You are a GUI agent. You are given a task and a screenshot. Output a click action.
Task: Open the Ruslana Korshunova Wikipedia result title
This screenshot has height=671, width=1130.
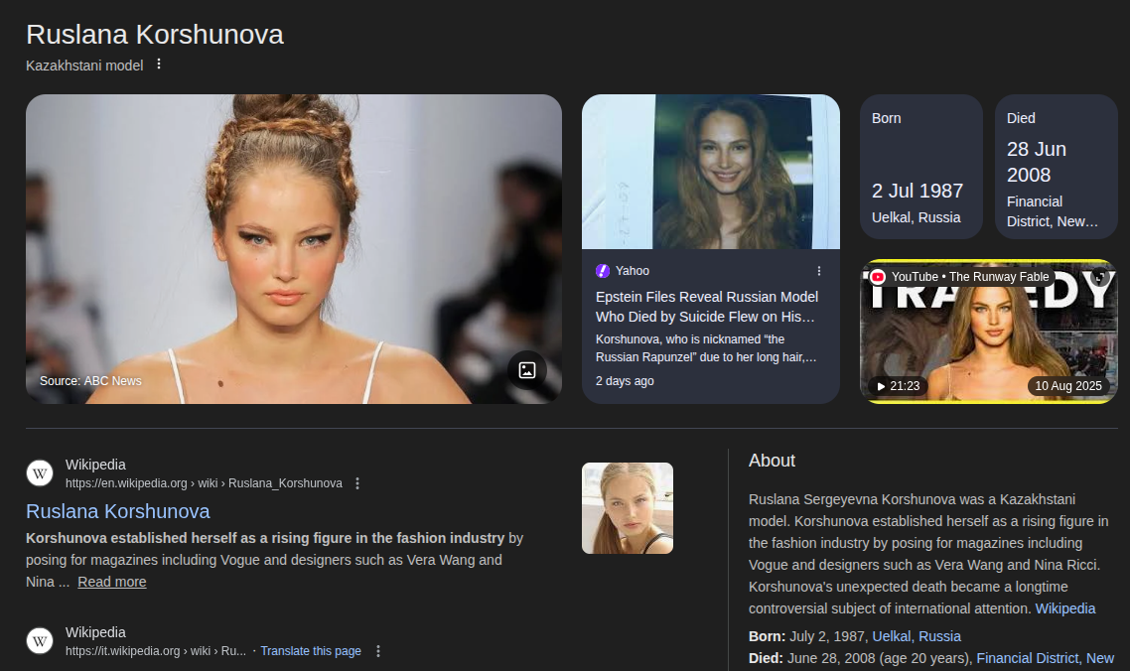tap(118, 511)
